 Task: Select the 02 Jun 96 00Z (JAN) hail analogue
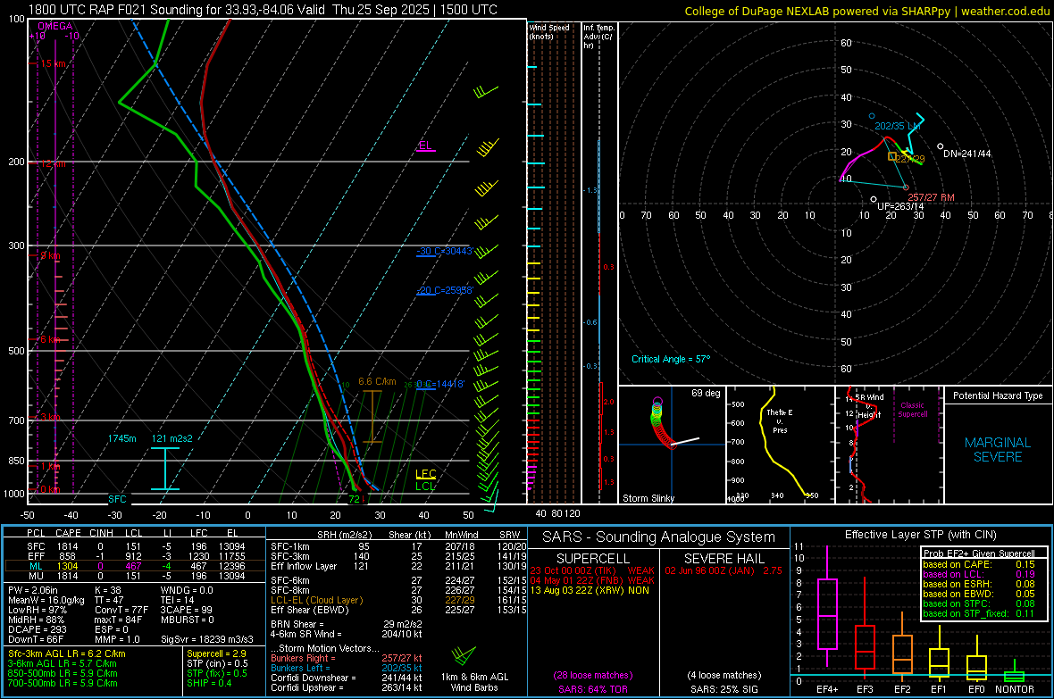pos(724,570)
